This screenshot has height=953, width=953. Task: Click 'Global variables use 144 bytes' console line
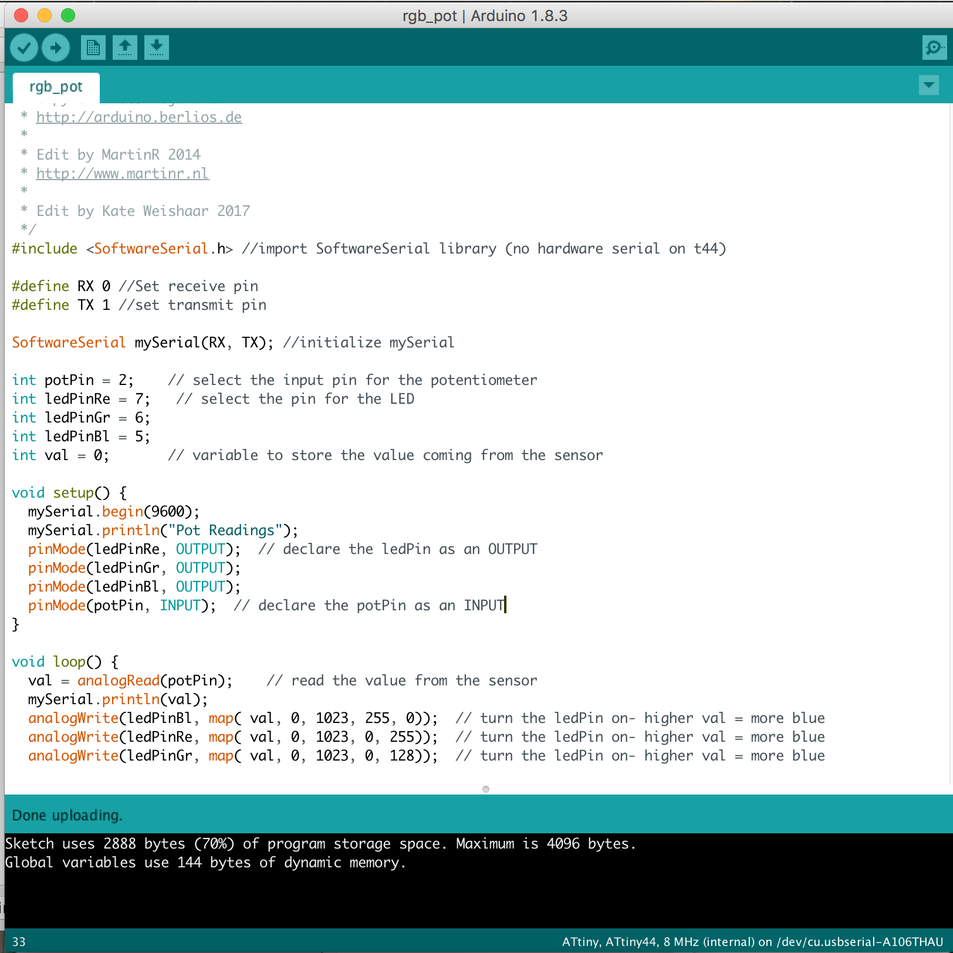point(205,862)
